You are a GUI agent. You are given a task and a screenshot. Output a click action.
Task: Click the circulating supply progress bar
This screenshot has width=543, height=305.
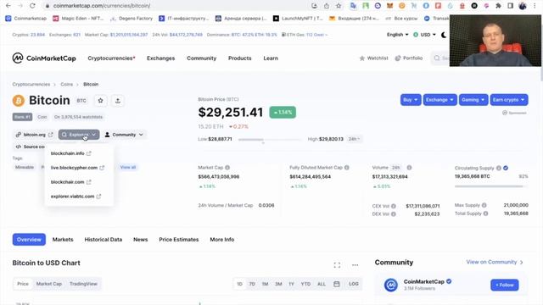coord(491,186)
